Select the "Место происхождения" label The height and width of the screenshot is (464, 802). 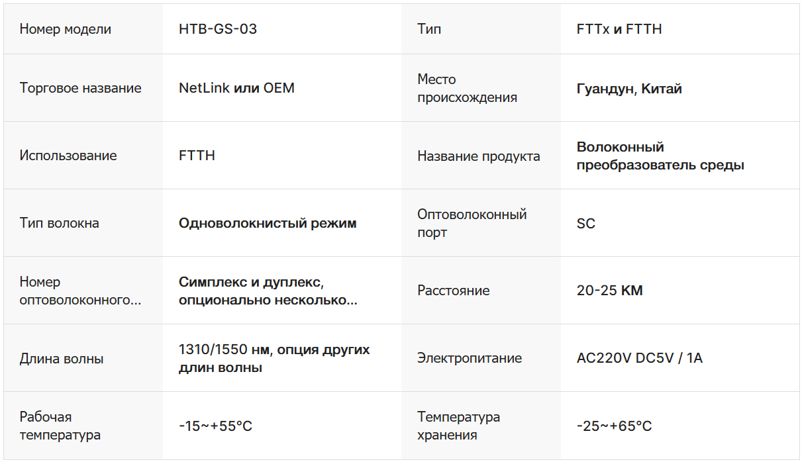(x=467, y=88)
